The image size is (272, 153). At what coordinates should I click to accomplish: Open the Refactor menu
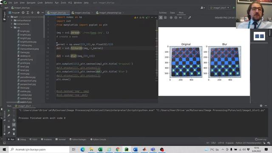point(49,3)
